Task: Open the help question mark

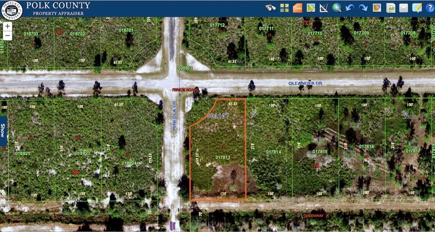Action: [x=429, y=8]
